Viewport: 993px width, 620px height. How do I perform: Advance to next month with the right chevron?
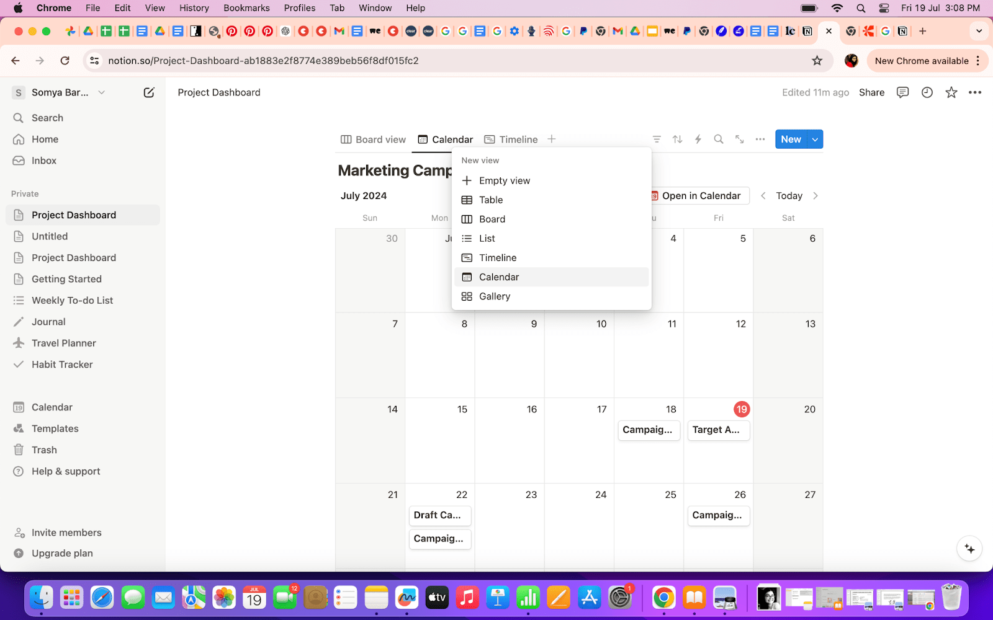tap(815, 195)
